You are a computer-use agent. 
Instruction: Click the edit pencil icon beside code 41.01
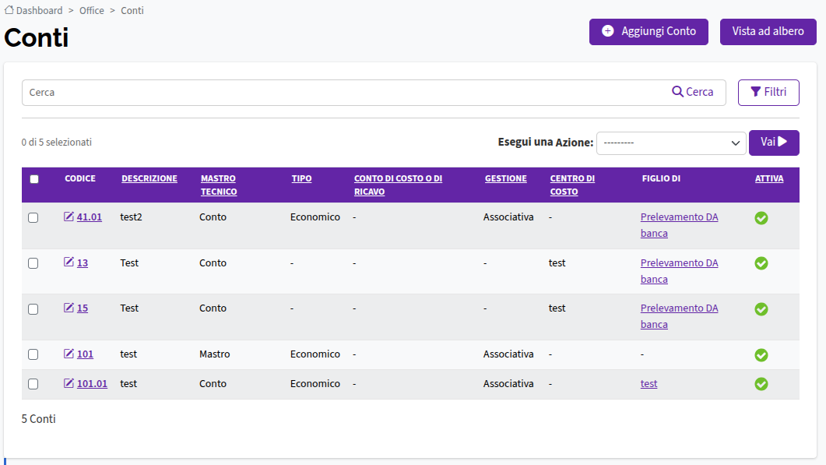[69, 217]
